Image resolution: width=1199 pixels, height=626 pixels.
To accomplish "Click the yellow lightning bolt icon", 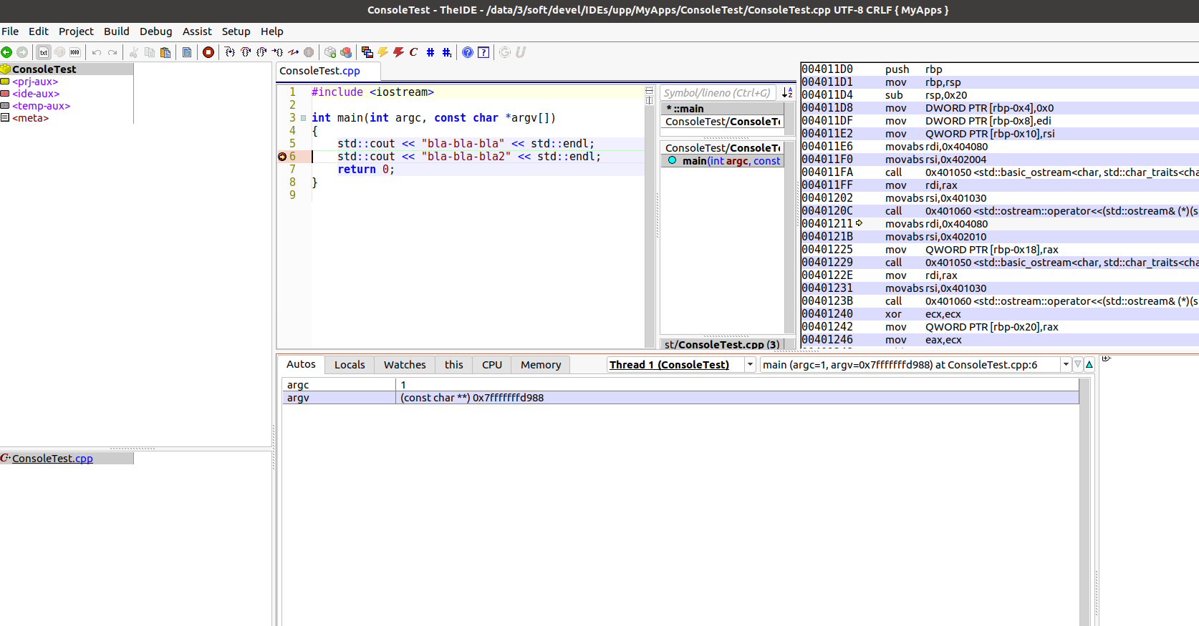I will coord(383,52).
